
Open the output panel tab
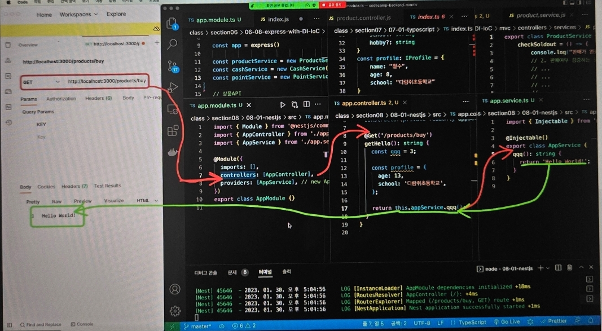pyautogui.click(x=287, y=272)
